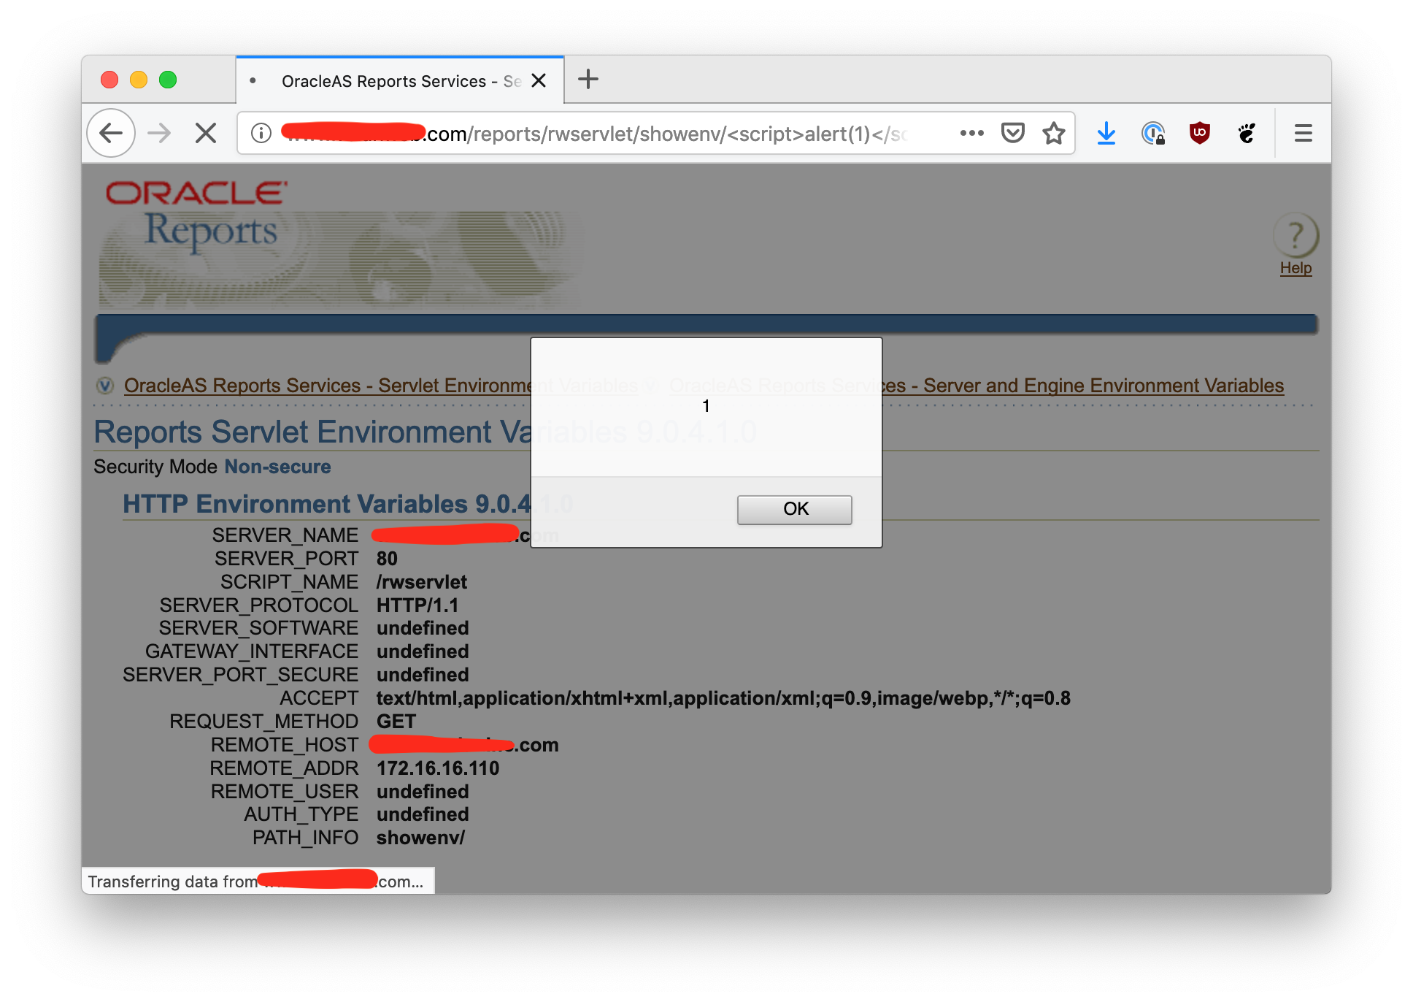This screenshot has height=1002, width=1413.
Task: Click the question mark Help icon
Action: pyautogui.click(x=1295, y=235)
